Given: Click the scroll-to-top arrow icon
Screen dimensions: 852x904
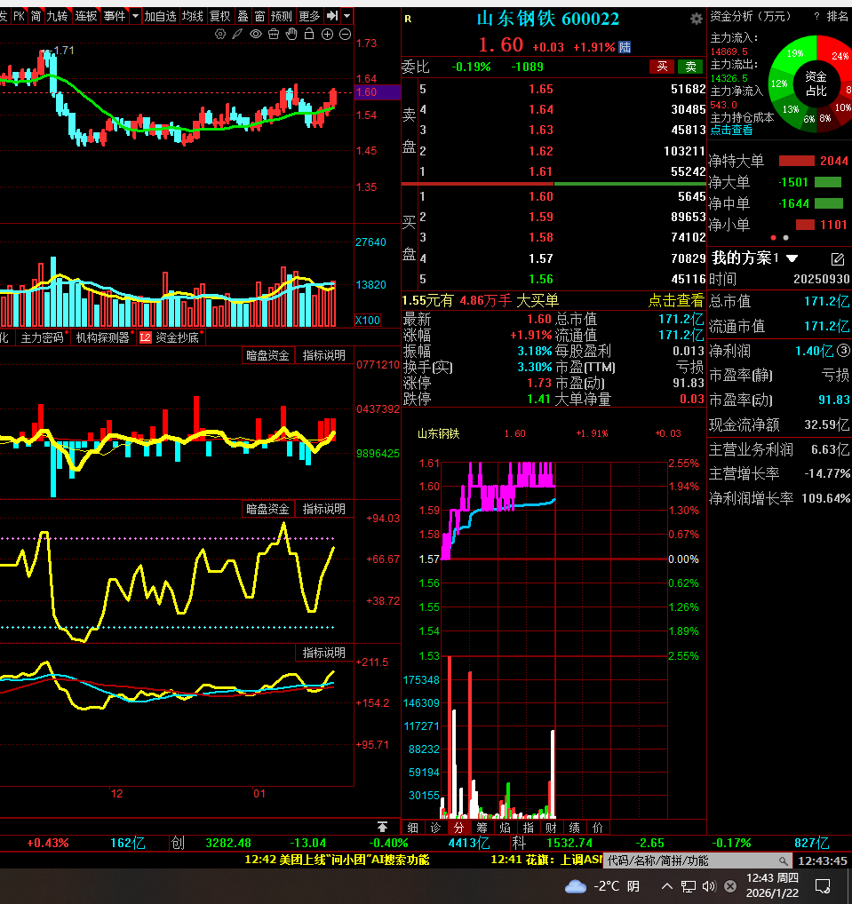Looking at the screenshot, I should [382, 827].
